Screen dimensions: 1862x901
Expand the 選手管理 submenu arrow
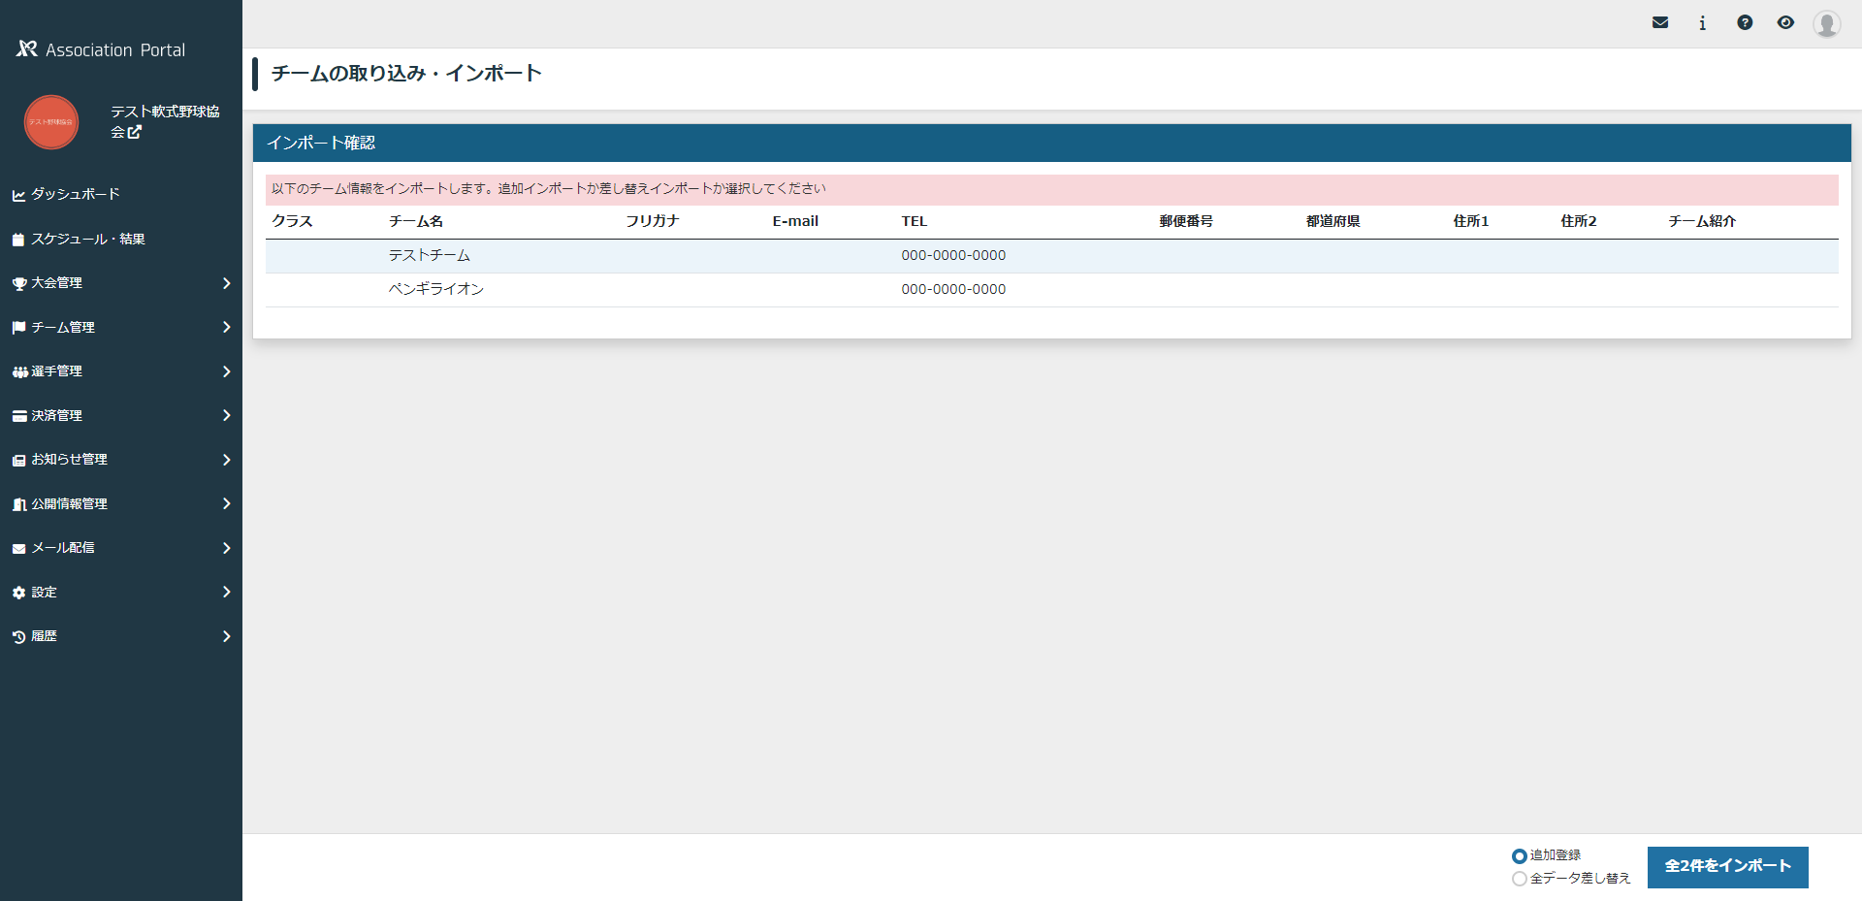click(226, 371)
